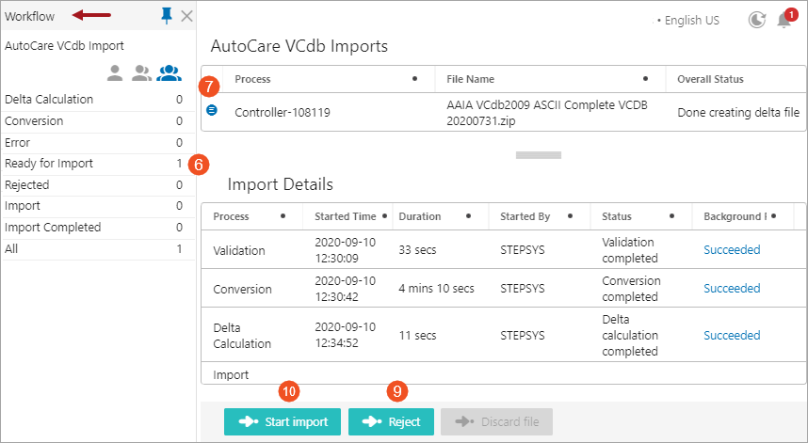Select the Delta Calculation process cell
Screen dimensions: 808x443
(242, 336)
